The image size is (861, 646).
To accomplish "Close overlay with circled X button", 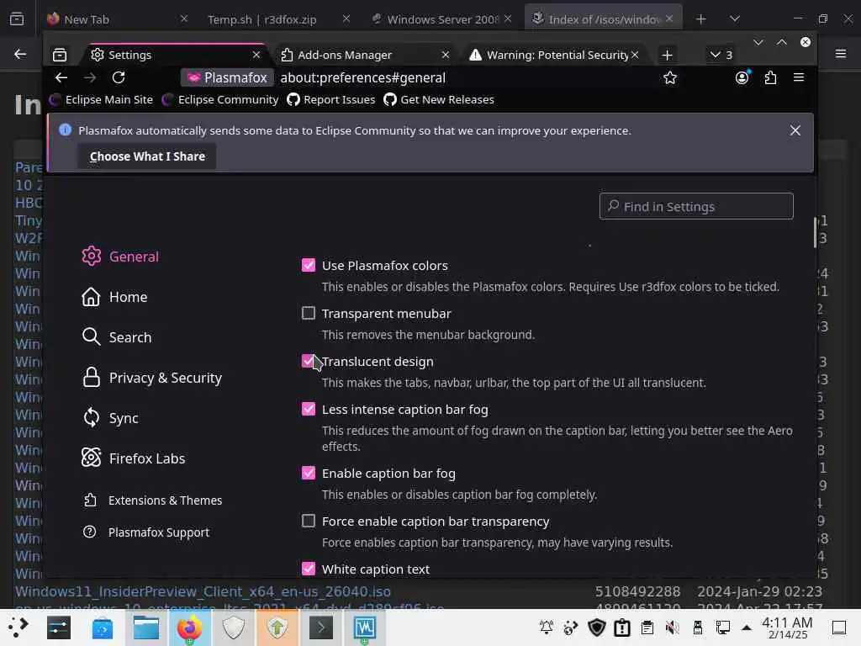I will click(806, 42).
